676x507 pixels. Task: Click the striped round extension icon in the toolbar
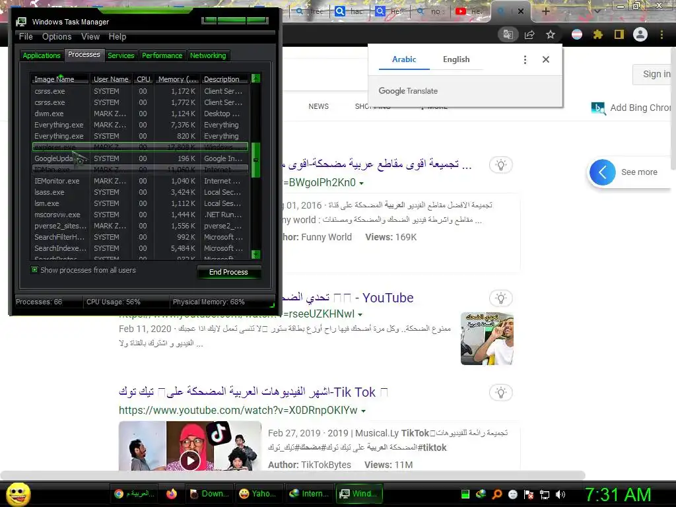pyautogui.click(x=577, y=34)
